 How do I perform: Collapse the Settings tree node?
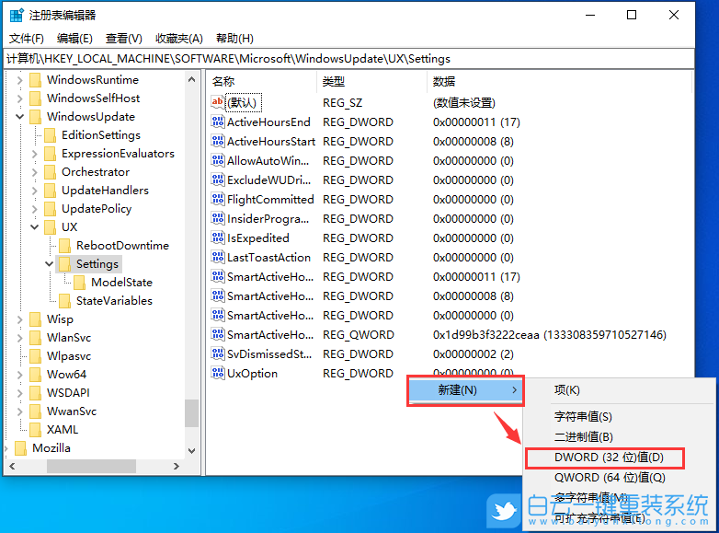pyautogui.click(x=49, y=264)
